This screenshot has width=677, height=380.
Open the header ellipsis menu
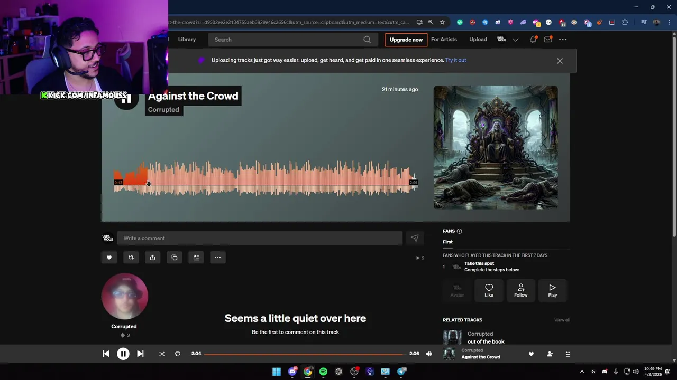(563, 40)
